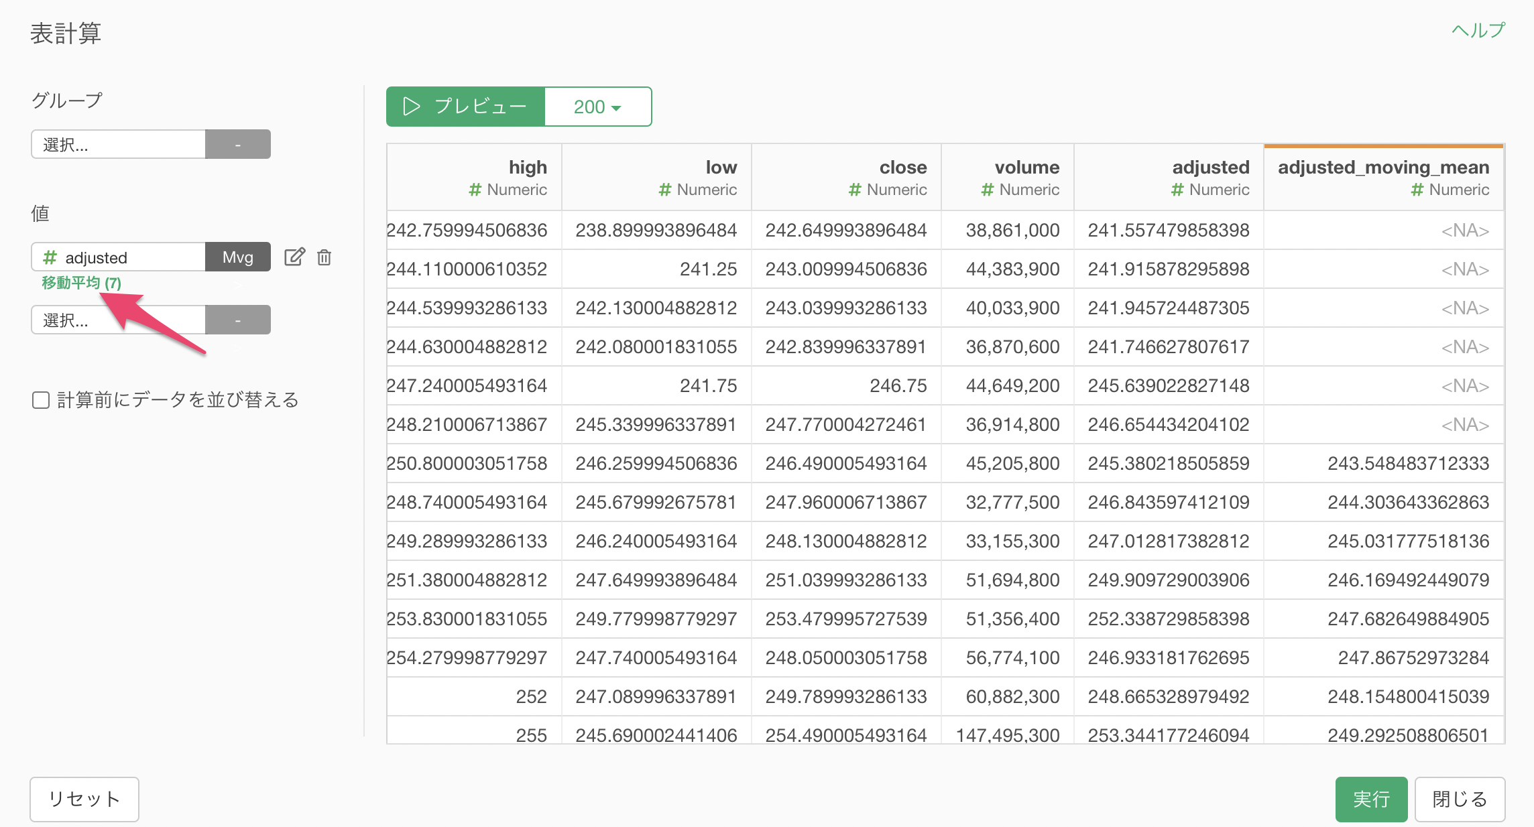Click the numeric type icon under adjusted_moving_mean
1534x827 pixels.
click(x=1417, y=190)
